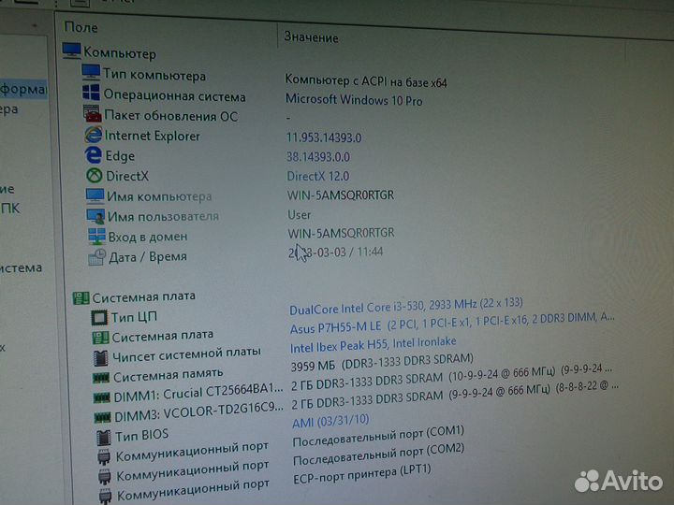Screen dimensions: 674x505
Task: Click the Вход в домен icon
Action: pyautogui.click(x=96, y=237)
